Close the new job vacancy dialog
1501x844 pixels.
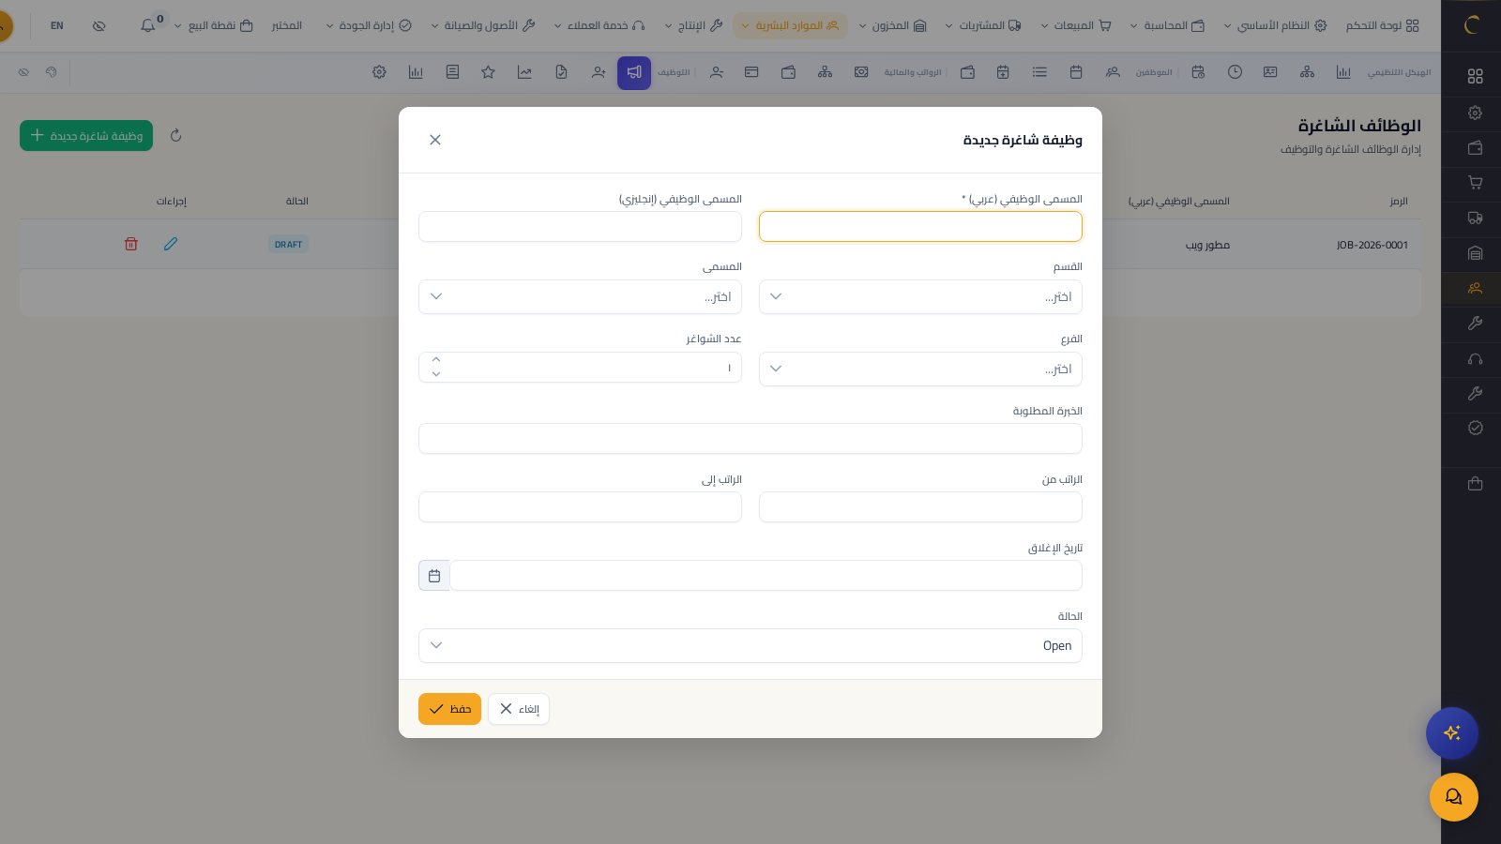tap(435, 140)
